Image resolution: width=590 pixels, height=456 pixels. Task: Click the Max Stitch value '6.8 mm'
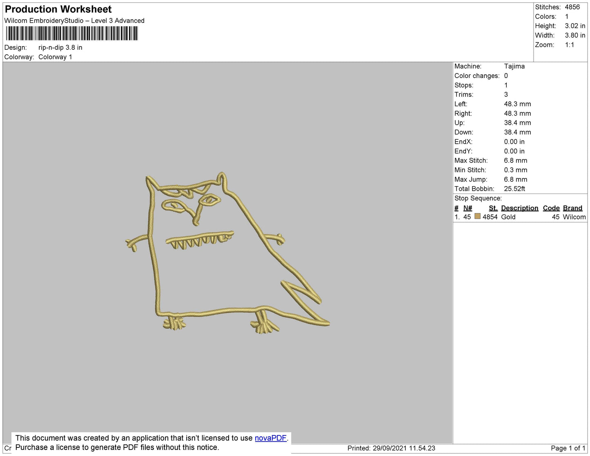[x=516, y=160]
